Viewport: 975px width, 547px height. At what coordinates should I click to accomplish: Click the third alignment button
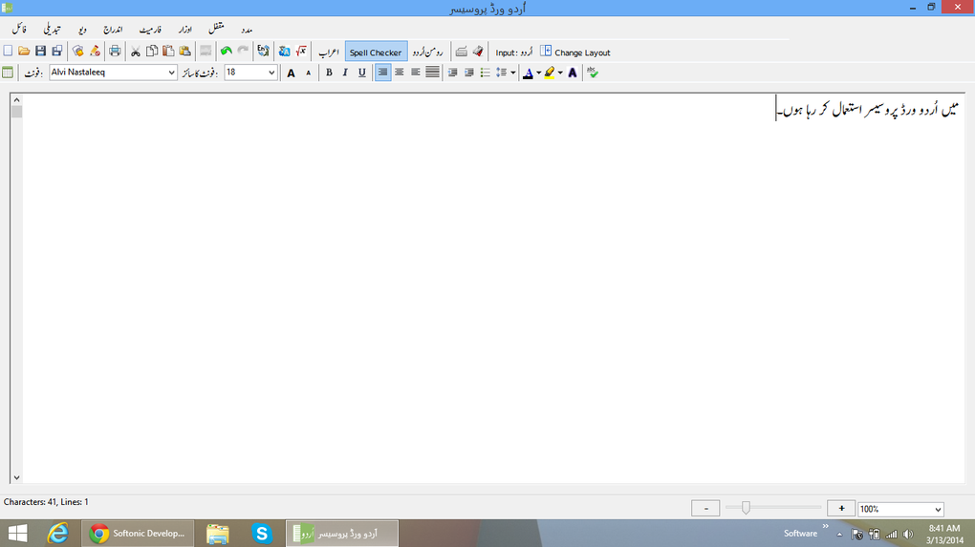[x=416, y=73]
